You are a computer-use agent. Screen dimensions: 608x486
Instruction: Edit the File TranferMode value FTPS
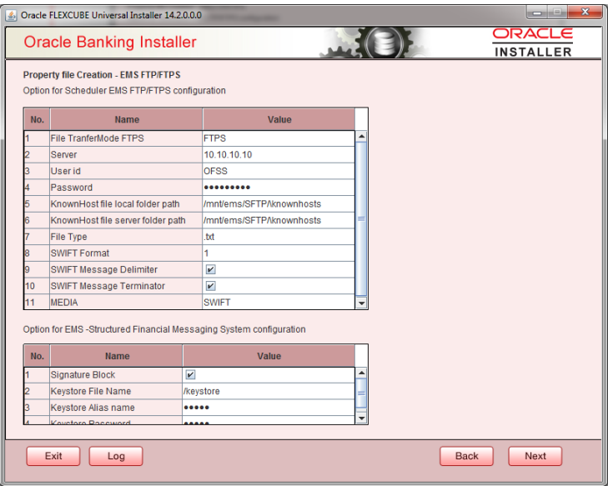click(279, 138)
